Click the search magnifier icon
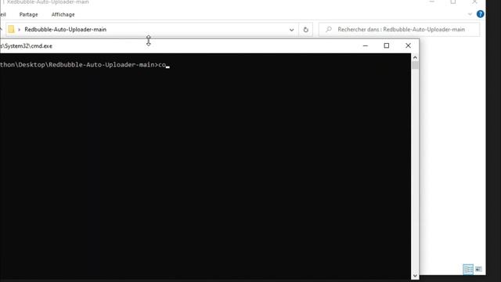 329,30
